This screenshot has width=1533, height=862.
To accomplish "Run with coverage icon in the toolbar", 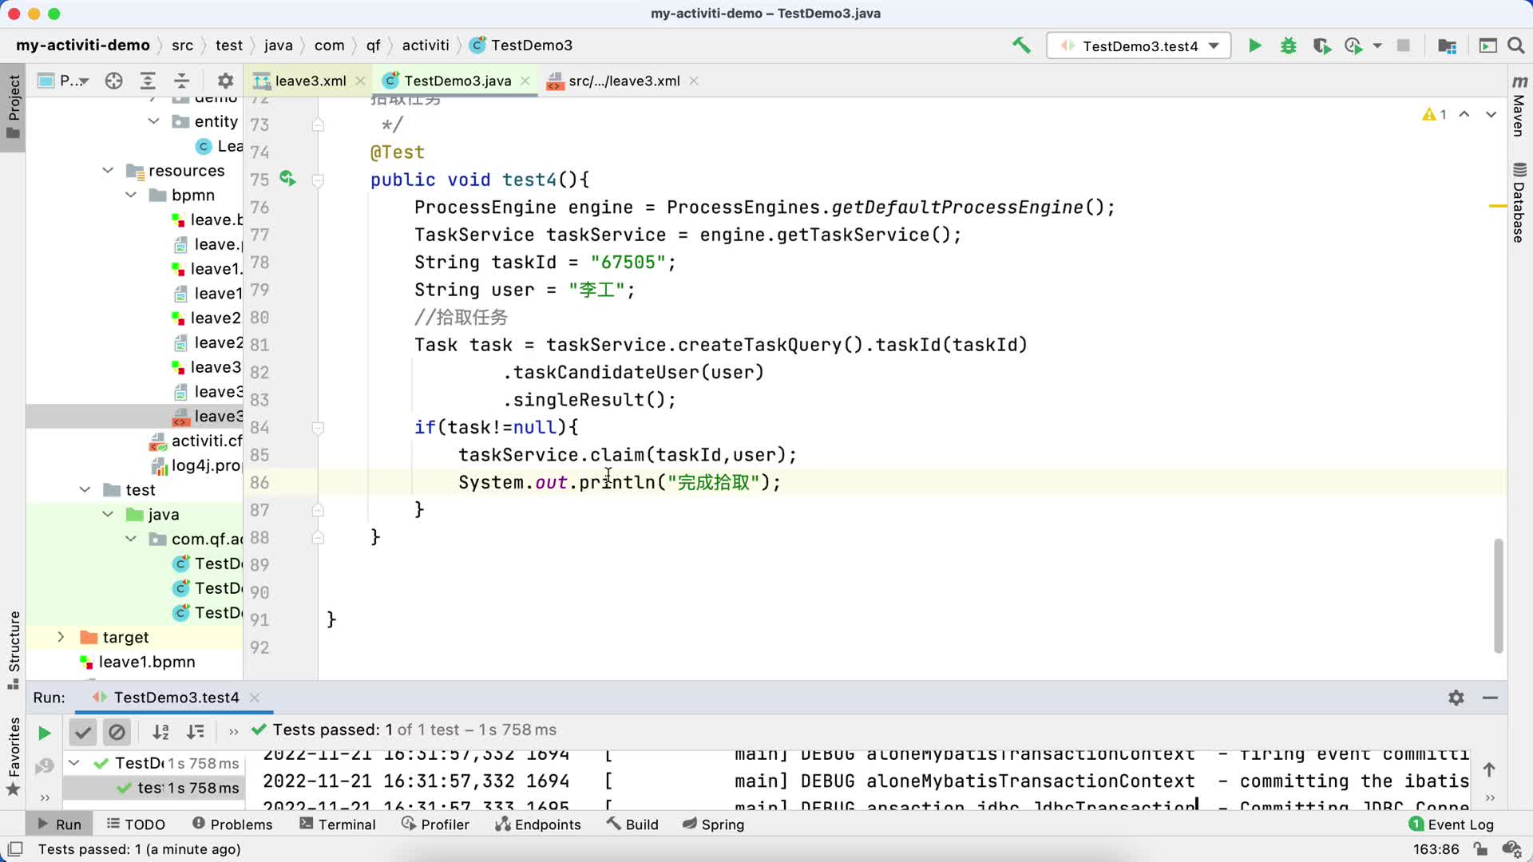I will (1321, 45).
